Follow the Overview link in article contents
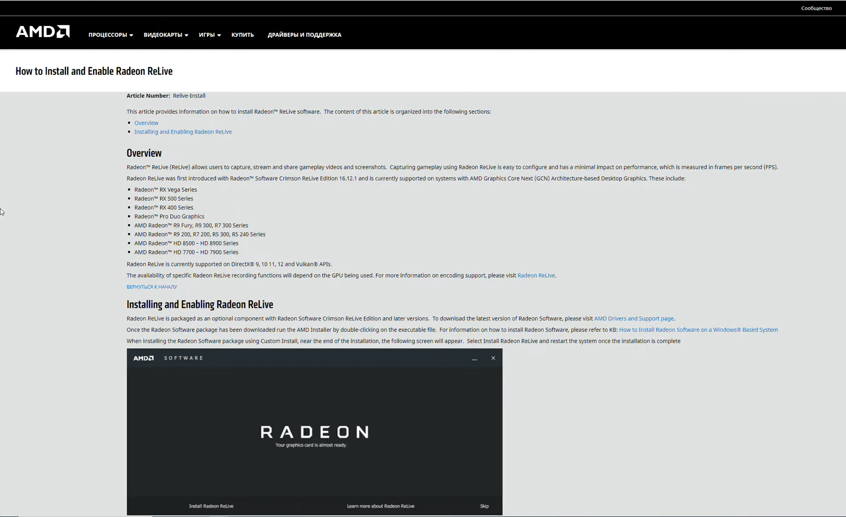 click(146, 123)
